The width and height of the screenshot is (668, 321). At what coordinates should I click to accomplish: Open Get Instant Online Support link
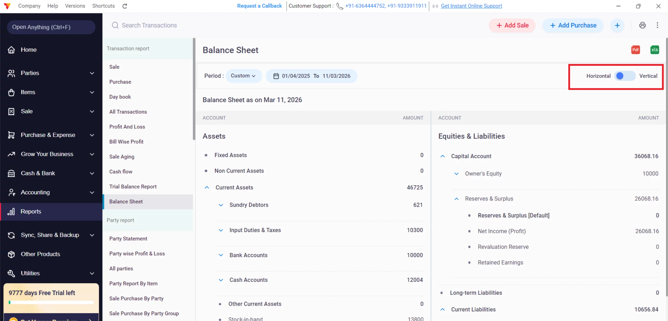[471, 6]
